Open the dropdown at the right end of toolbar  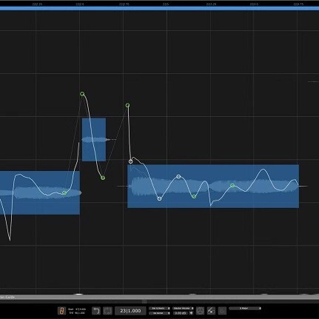click(245, 309)
